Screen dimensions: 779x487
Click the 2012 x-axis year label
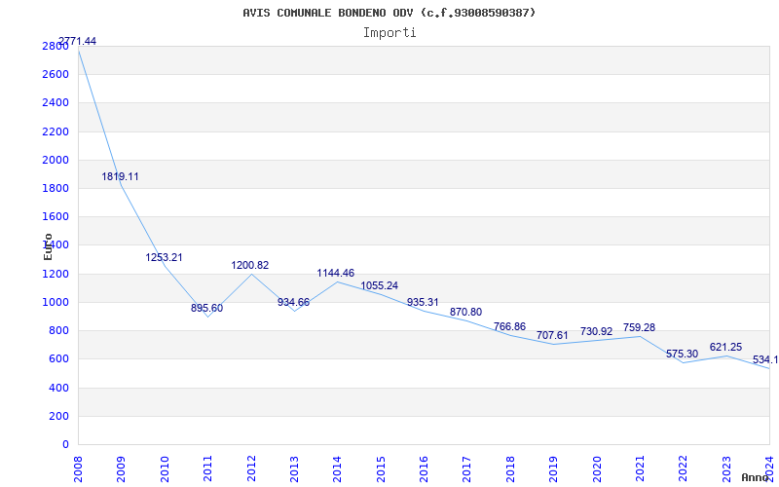tap(251, 468)
